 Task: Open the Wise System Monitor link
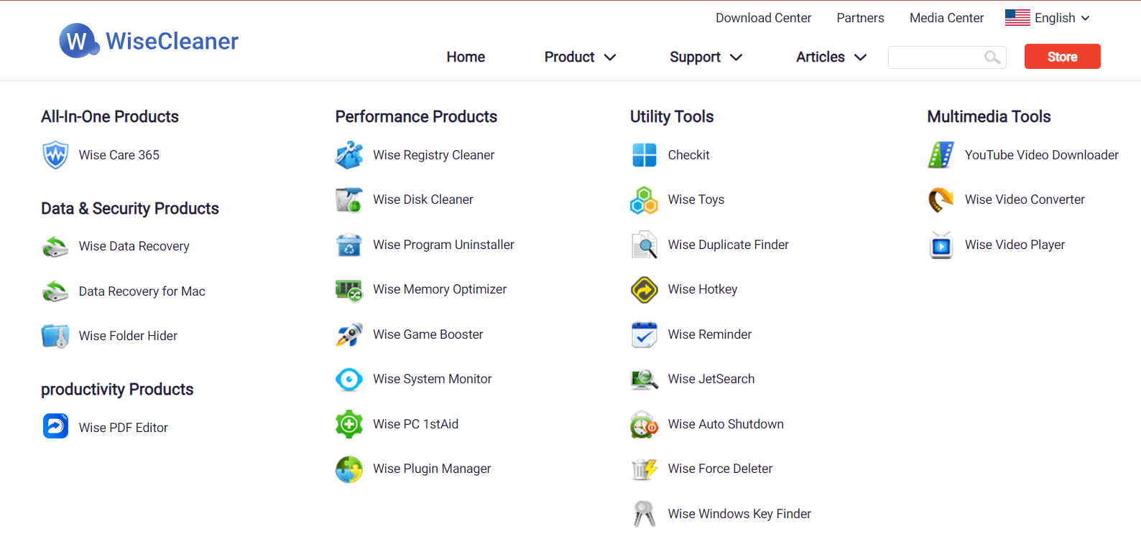[x=433, y=379]
